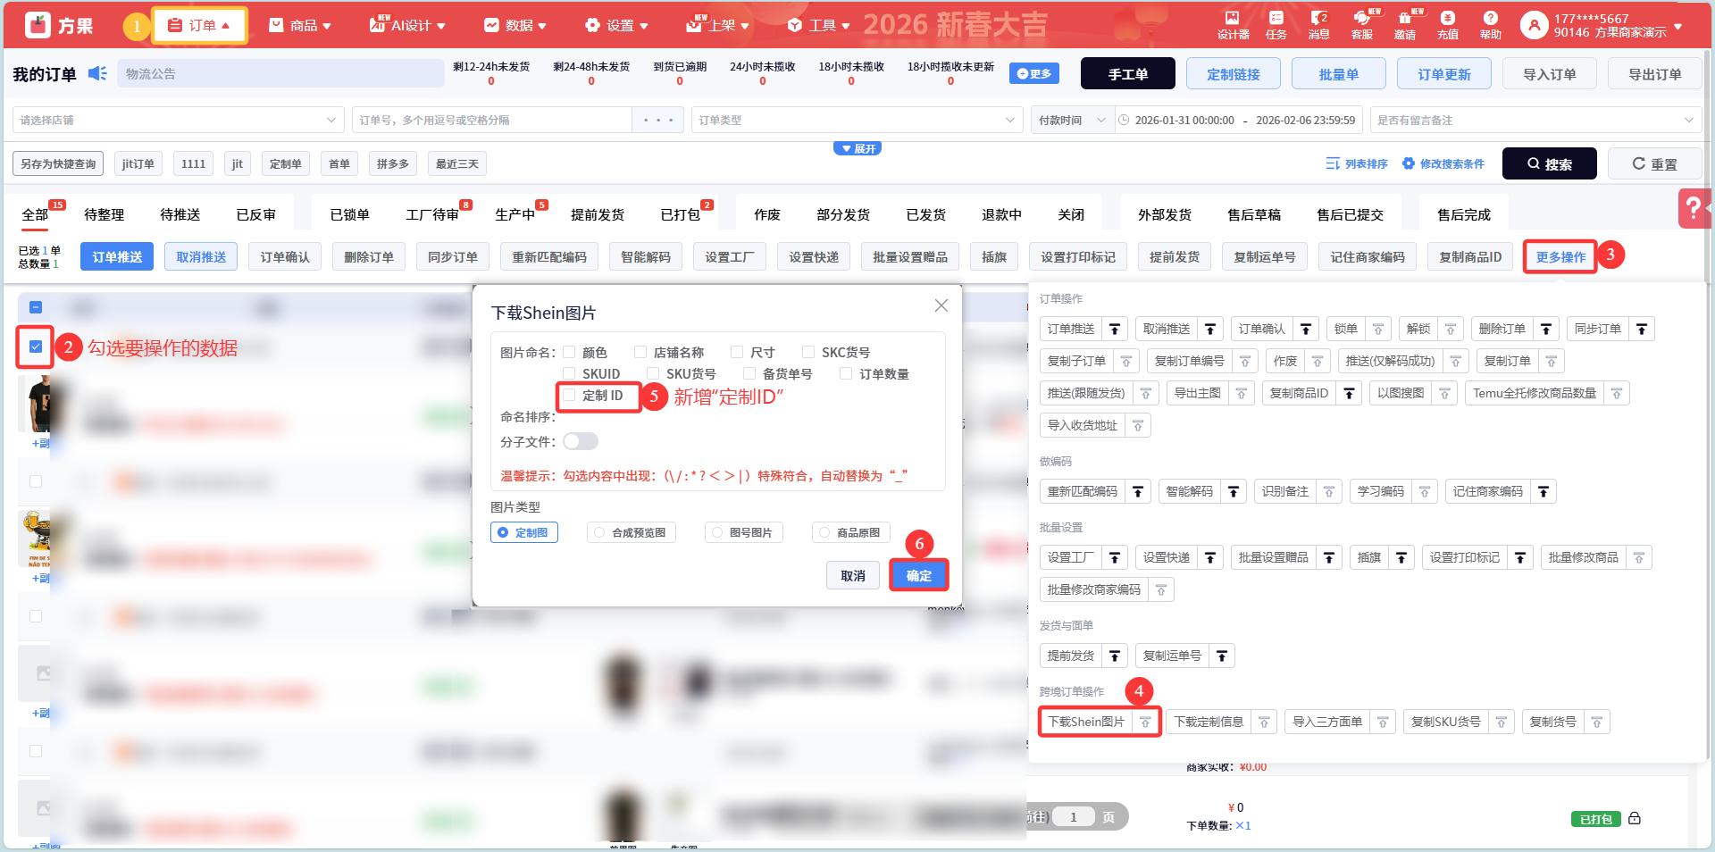Switch to the 生产中 tab
Screen dimensions: 1715x852
(514, 214)
